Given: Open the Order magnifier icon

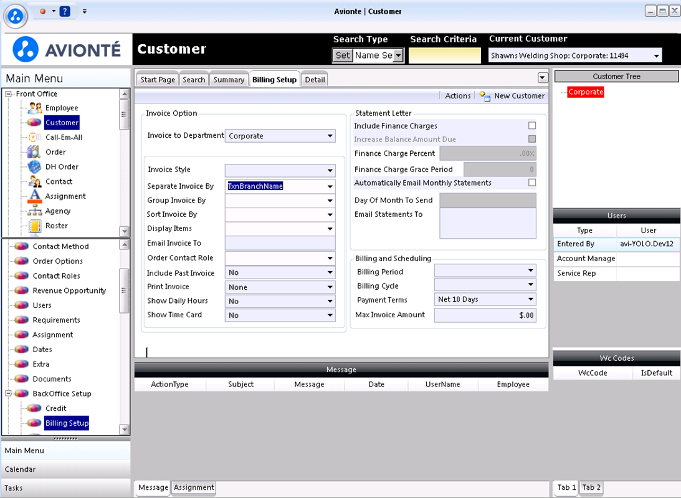Looking at the screenshot, I should (35, 152).
